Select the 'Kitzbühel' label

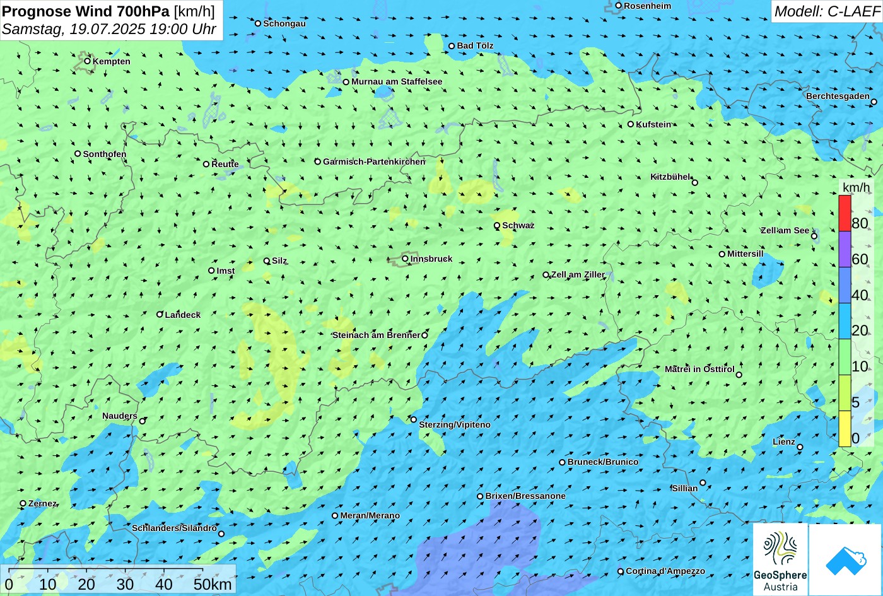click(x=670, y=177)
